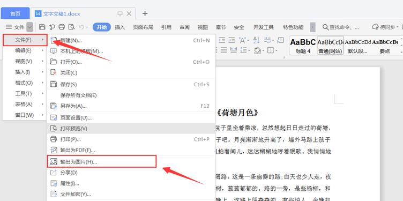Click the increase indent icon
403x201 pixels.
click(232, 40)
